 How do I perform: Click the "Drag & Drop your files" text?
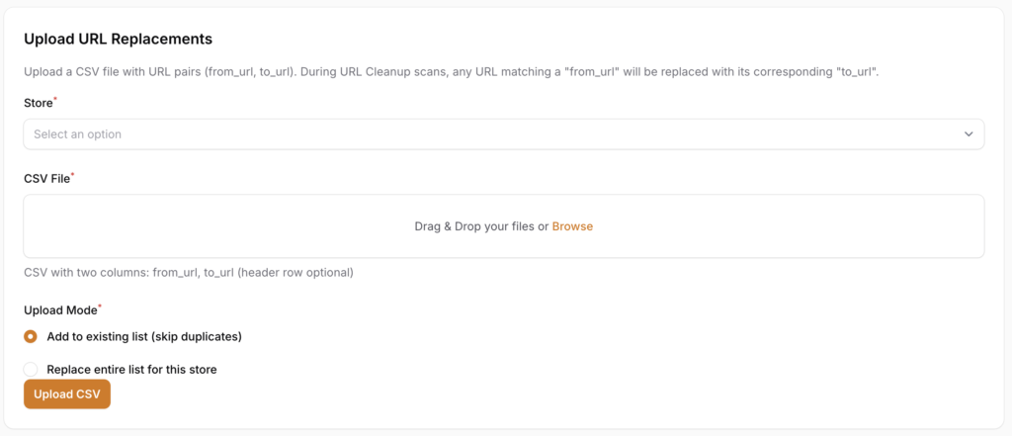click(x=480, y=226)
